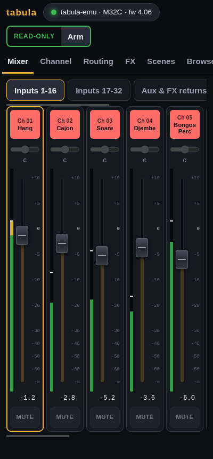213x459 pixels.
Task: Click the -2.8 level readout on Cajon
Action: (x=68, y=398)
